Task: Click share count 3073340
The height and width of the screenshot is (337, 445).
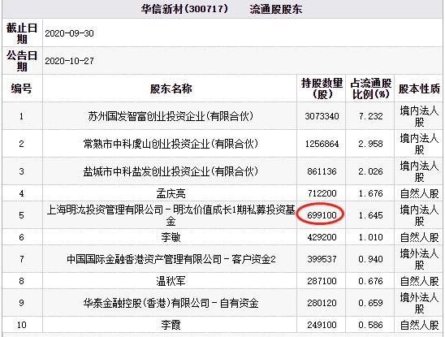Action: pyautogui.click(x=322, y=116)
